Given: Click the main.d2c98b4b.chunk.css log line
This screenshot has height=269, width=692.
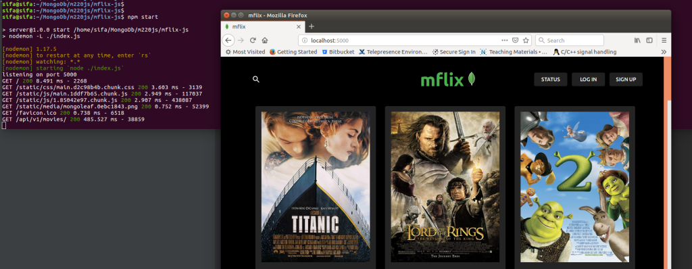Looking at the screenshot, I should (103, 87).
